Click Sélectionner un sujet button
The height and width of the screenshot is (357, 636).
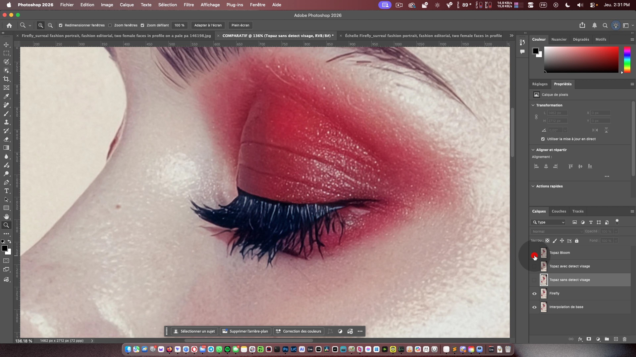pyautogui.click(x=194, y=331)
